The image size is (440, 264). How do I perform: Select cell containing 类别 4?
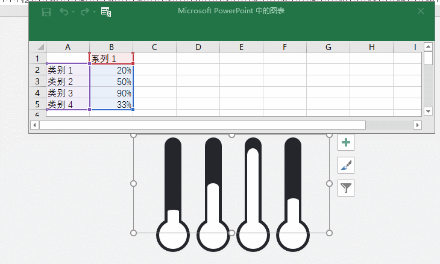click(x=68, y=104)
